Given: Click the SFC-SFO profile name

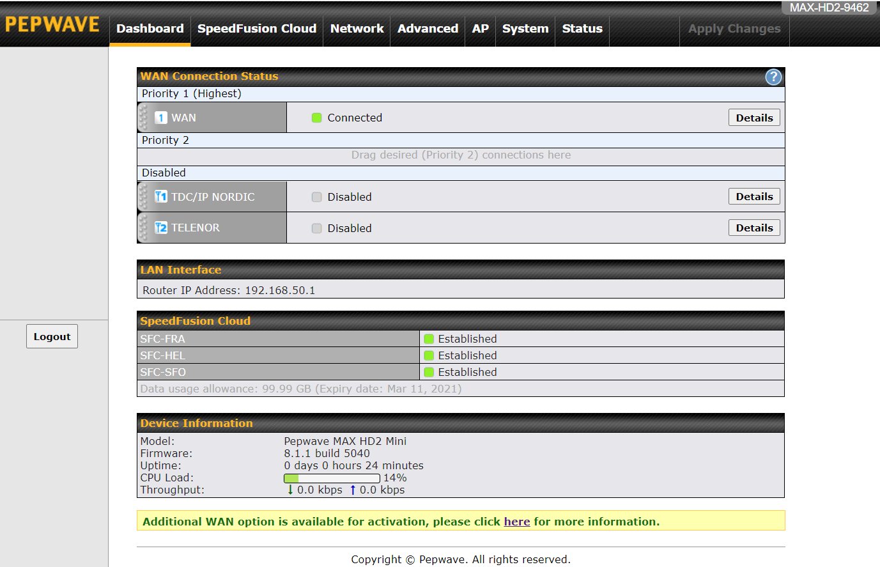Looking at the screenshot, I should coord(163,372).
